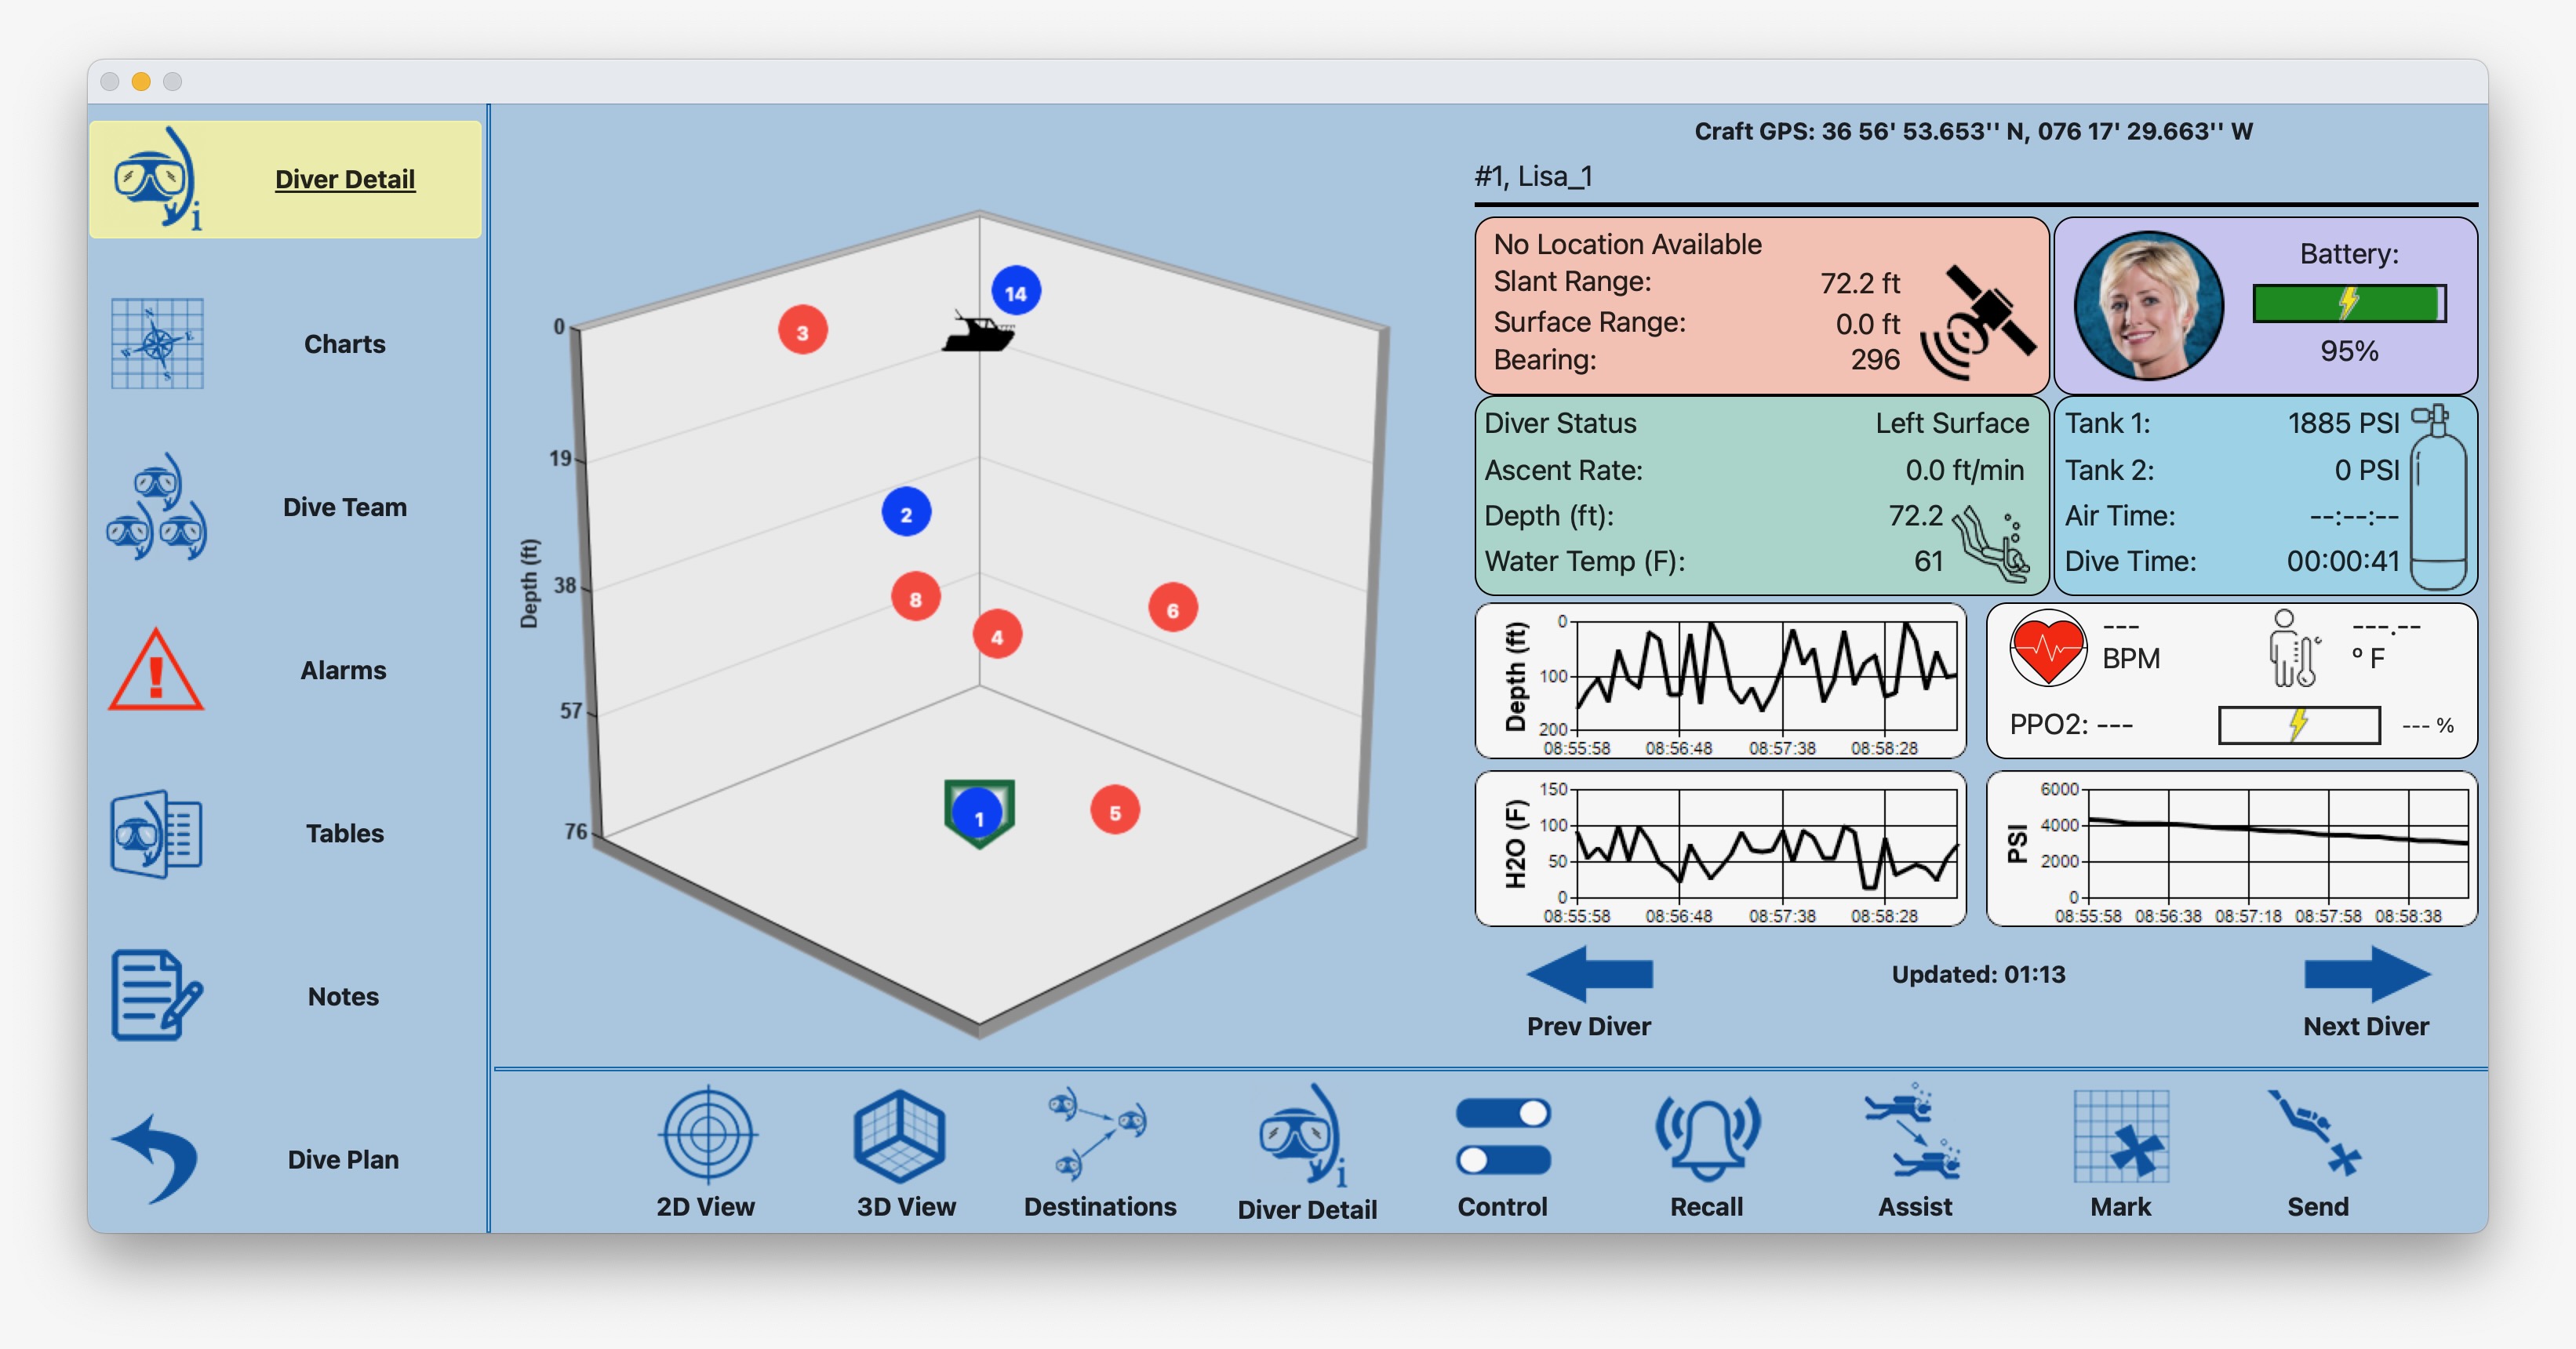The image size is (2576, 1349).
Task: Click the heart rate BPM icon
Action: (x=2047, y=648)
